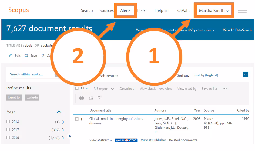Click the 1910 cited by count
The height and width of the screenshot is (151, 255).
(246, 119)
